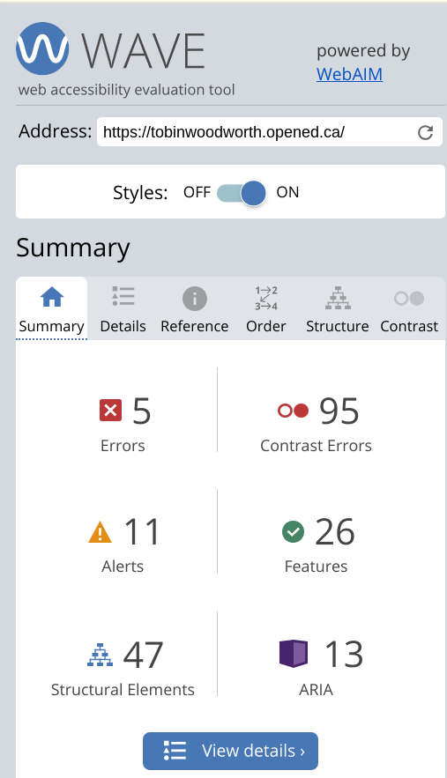Click the purple ARIA box icon

click(294, 654)
